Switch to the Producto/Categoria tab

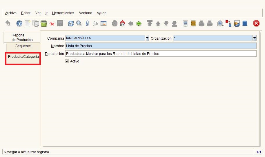[x=23, y=58]
